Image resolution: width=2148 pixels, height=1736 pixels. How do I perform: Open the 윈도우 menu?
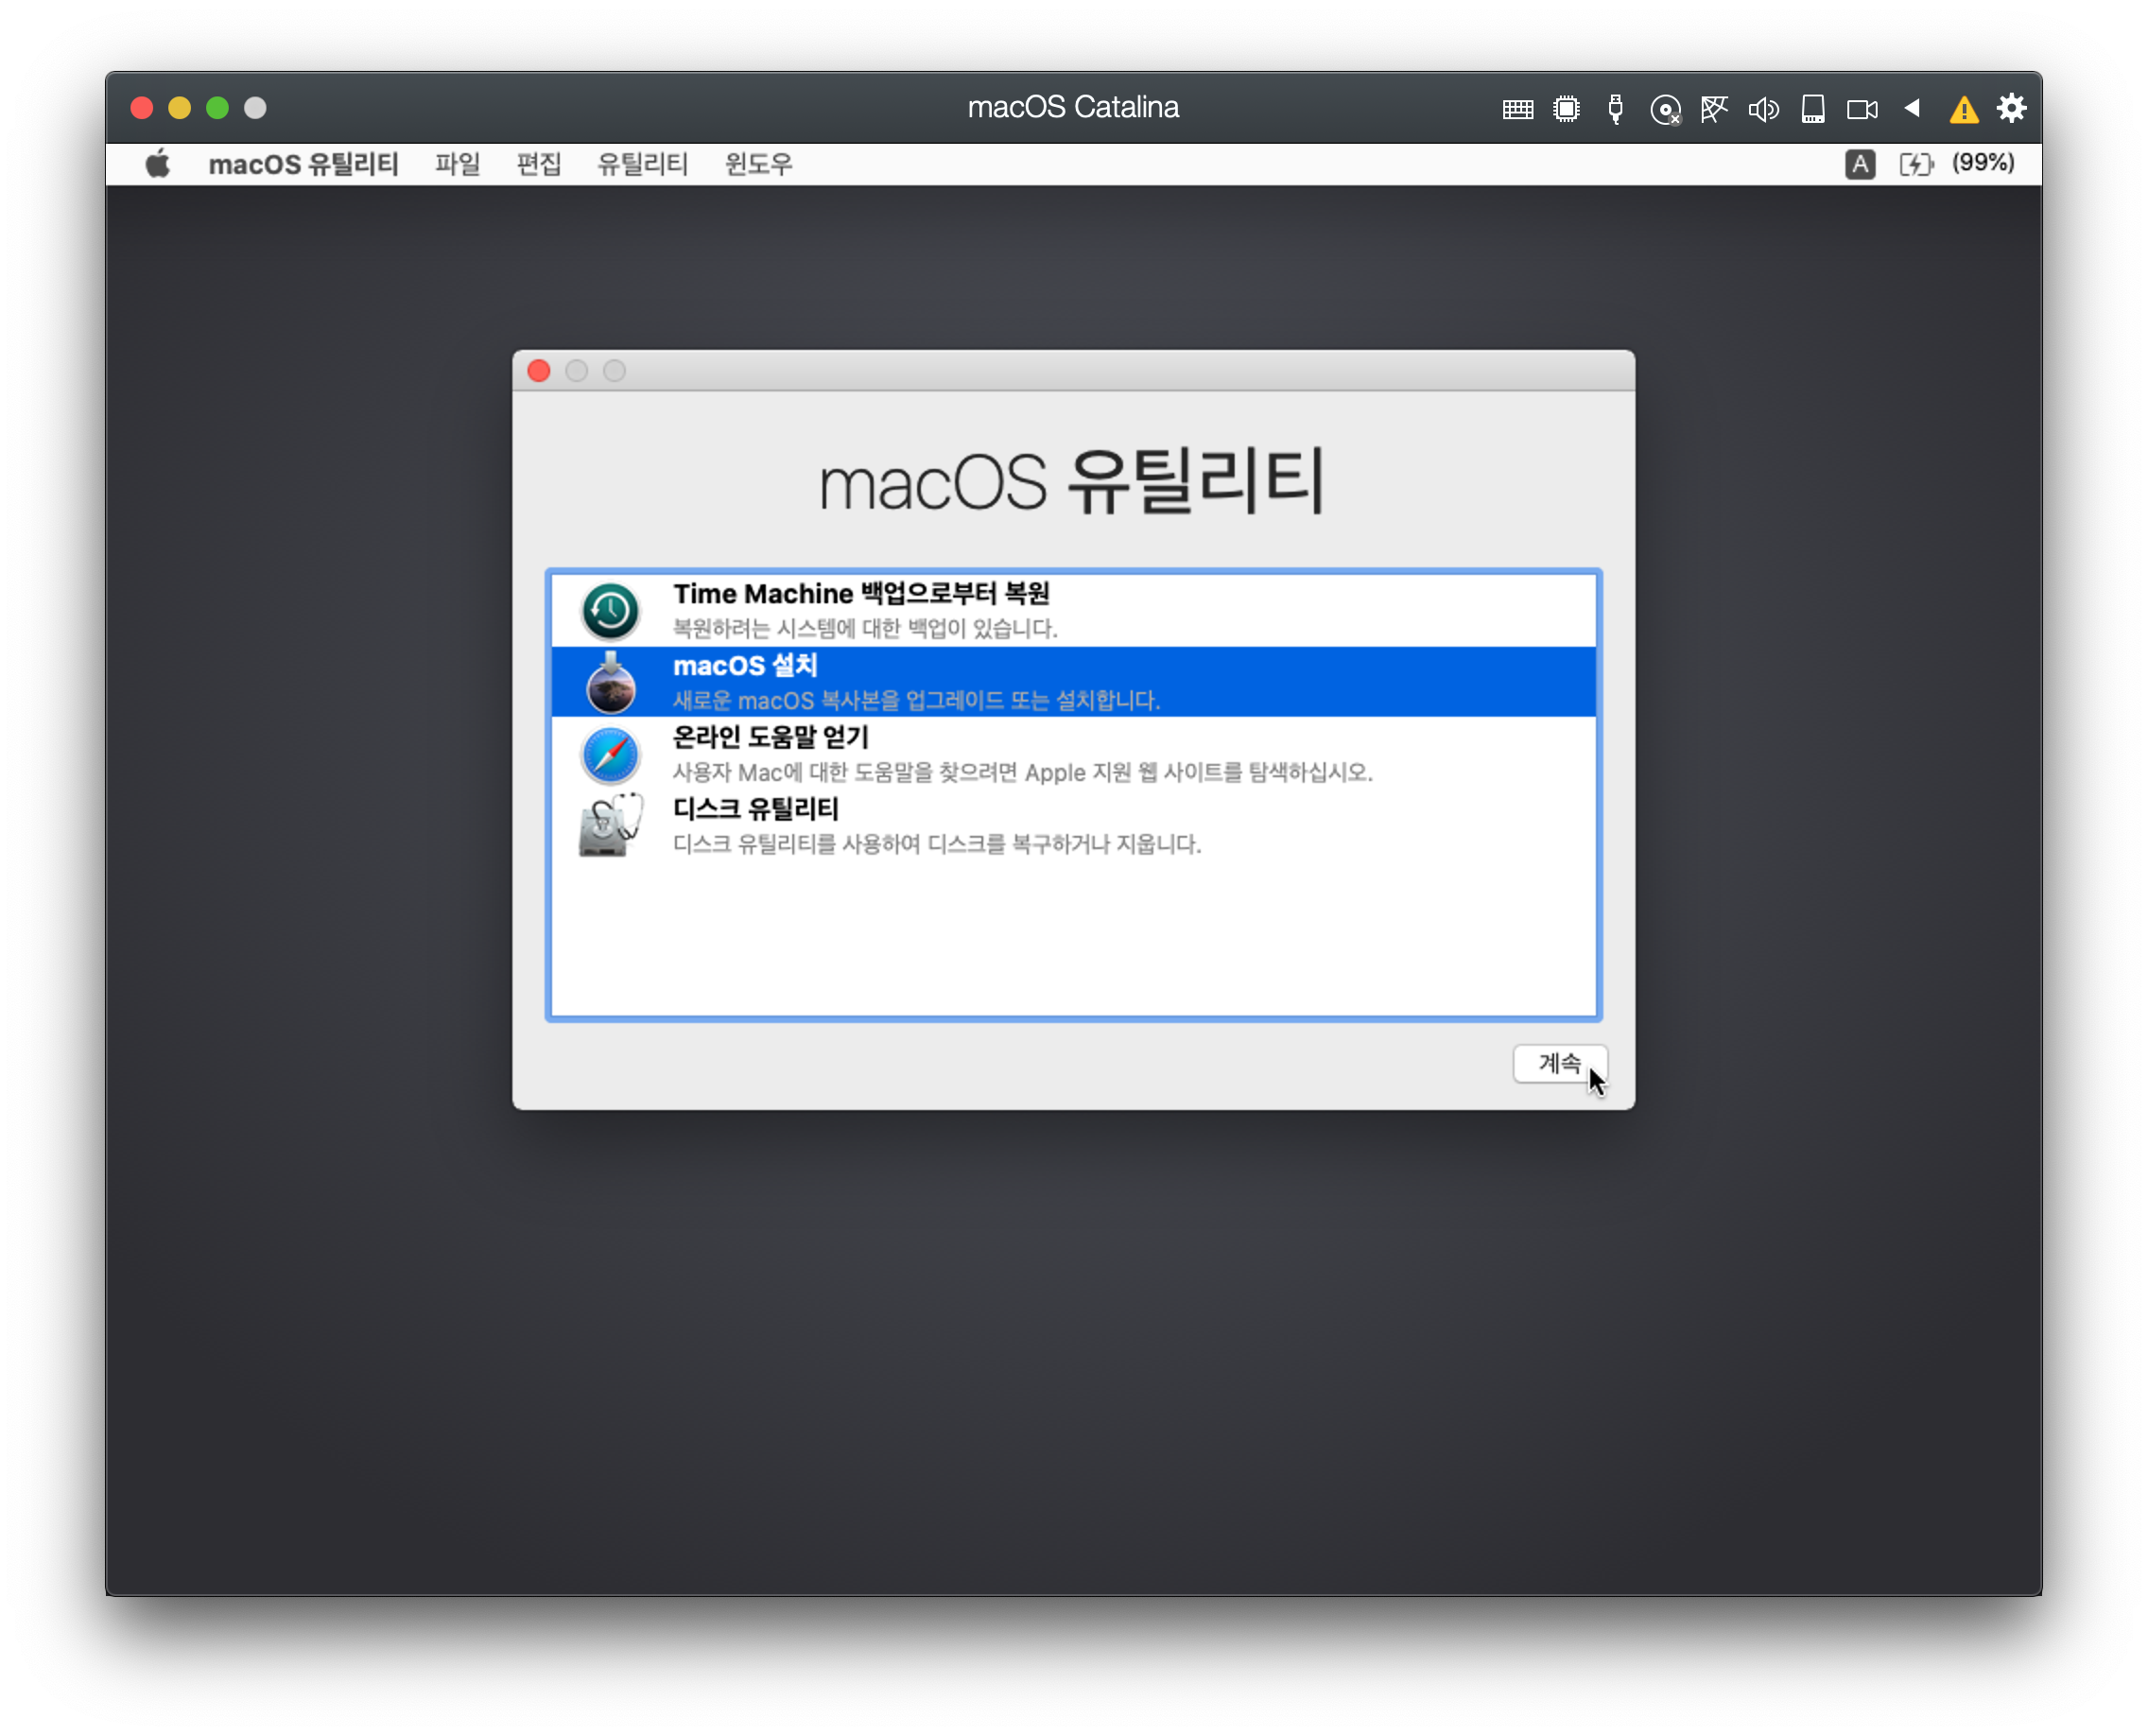(x=758, y=164)
